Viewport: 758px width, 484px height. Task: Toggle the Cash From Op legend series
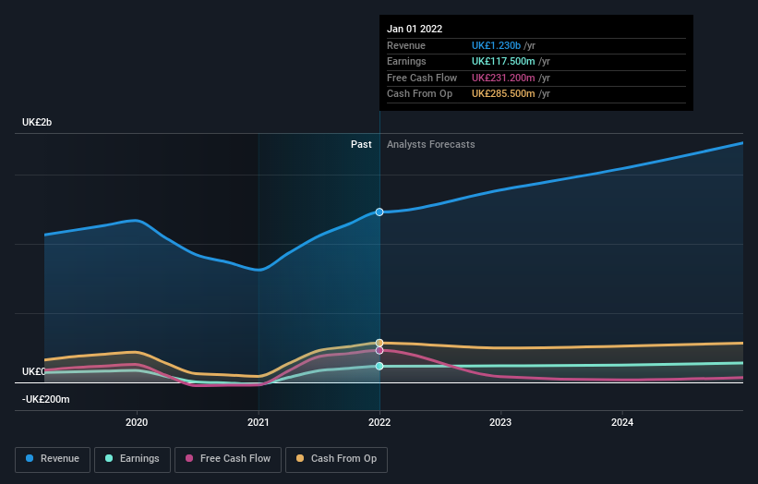click(336, 459)
